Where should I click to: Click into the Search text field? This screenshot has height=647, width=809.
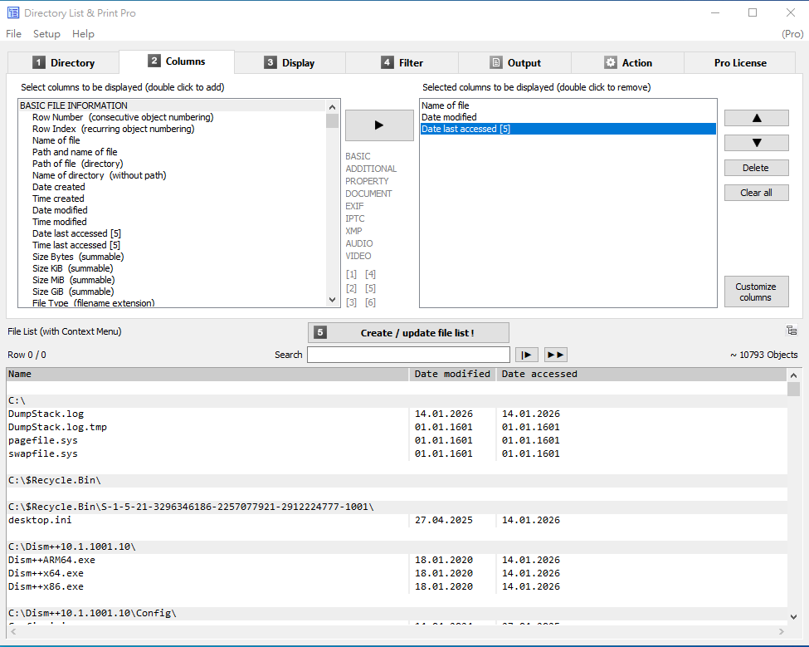pos(408,355)
